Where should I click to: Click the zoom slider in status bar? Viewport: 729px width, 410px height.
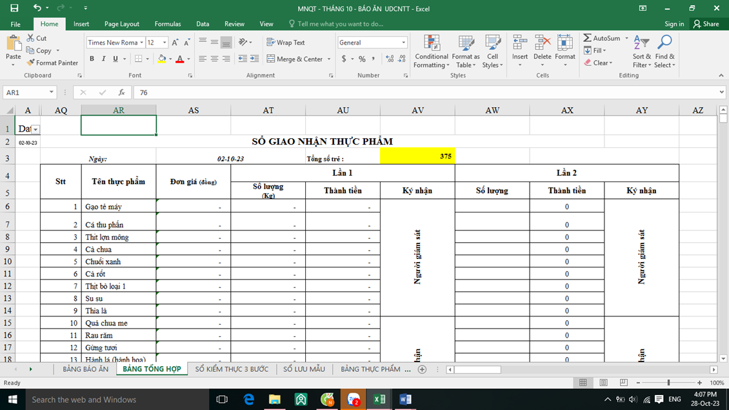668,383
